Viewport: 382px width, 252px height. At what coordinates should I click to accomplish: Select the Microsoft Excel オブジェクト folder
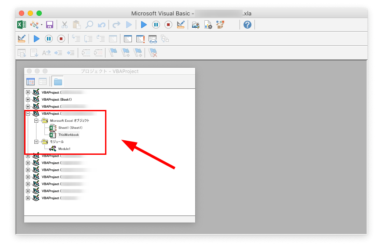(x=69, y=121)
